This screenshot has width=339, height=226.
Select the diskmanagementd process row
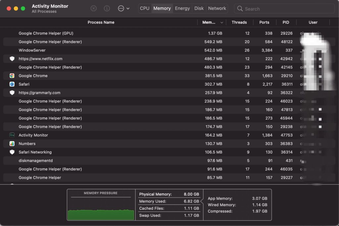[169, 160]
